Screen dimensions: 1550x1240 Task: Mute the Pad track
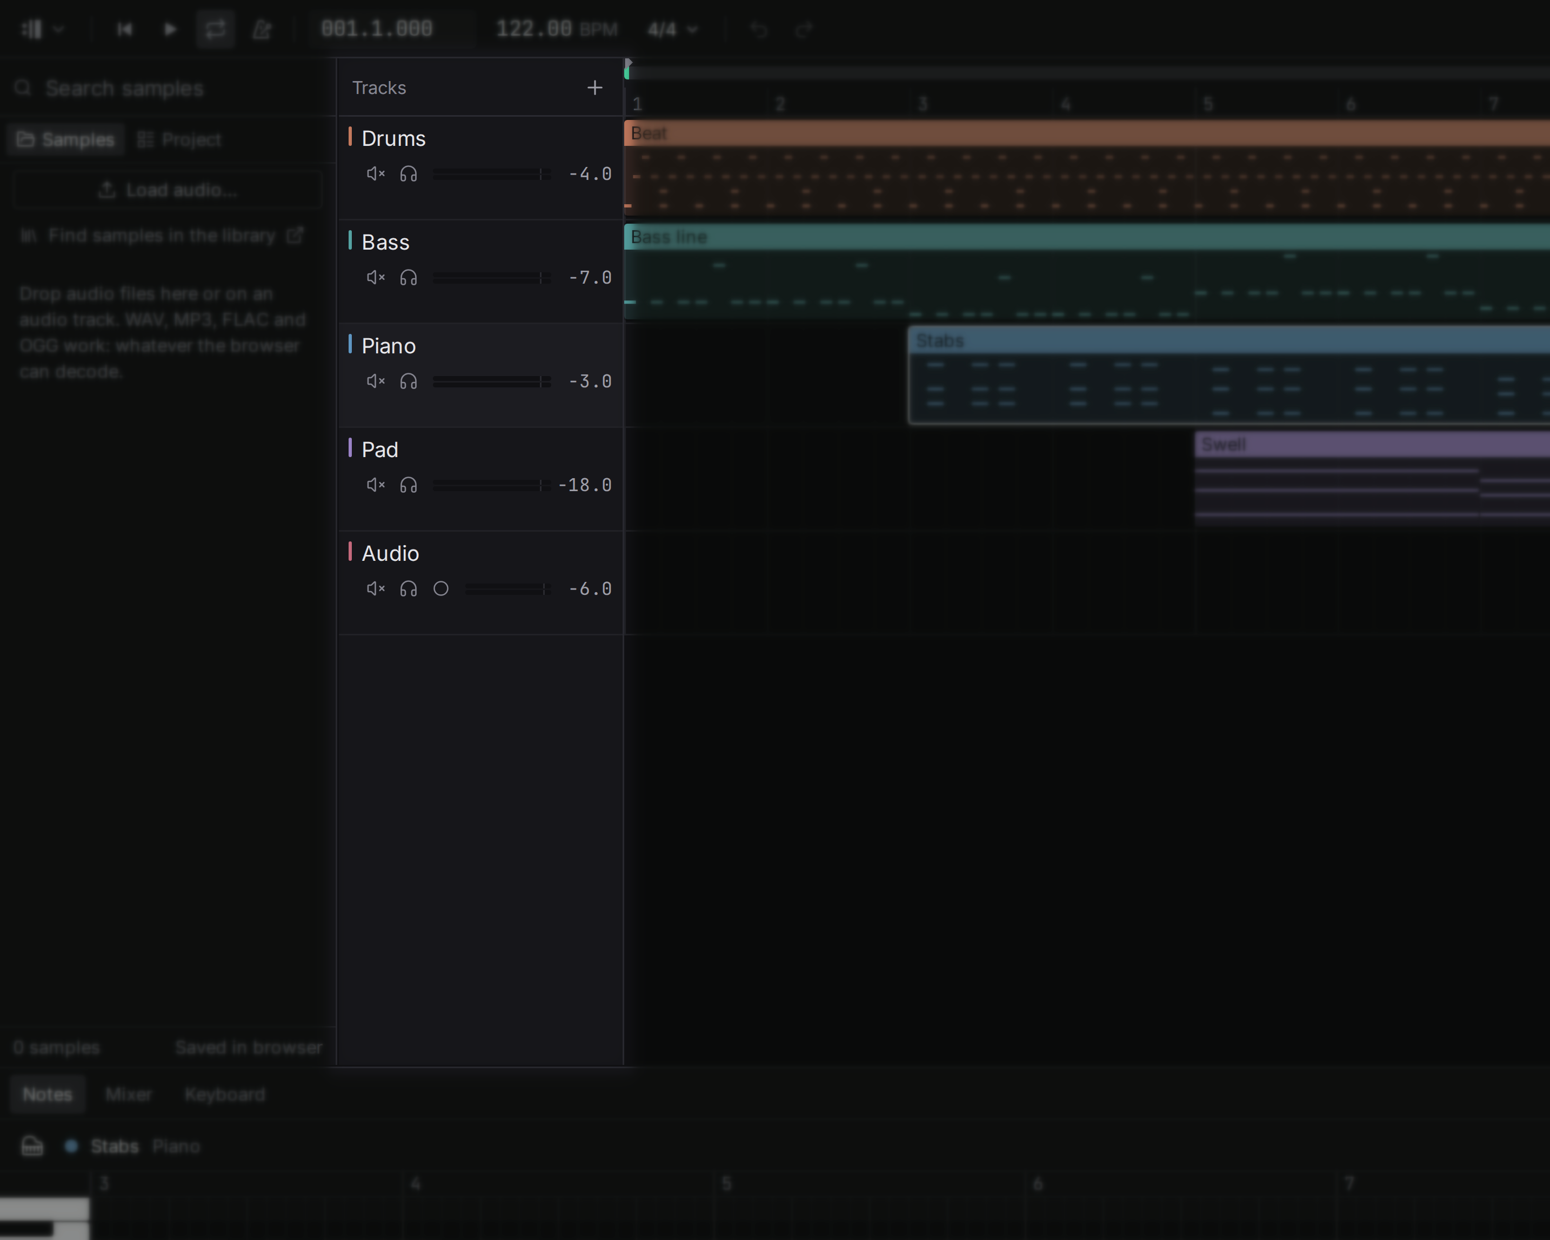pos(376,485)
